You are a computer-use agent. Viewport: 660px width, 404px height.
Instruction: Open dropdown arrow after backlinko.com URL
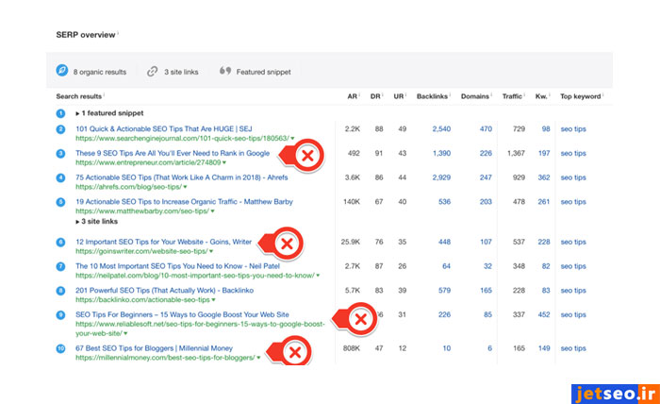213,300
